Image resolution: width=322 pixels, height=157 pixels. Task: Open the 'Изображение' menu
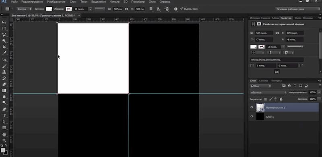click(x=56, y=2)
